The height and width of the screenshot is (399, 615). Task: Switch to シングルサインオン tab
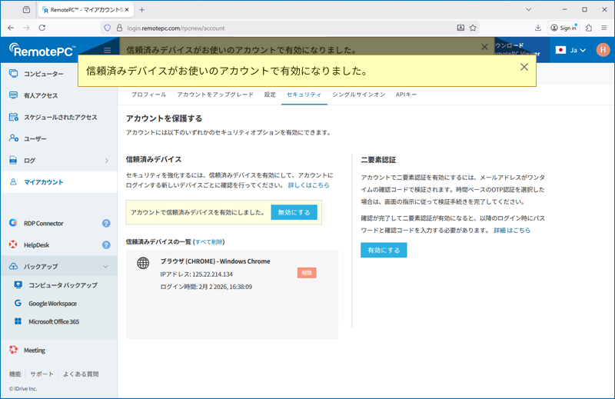coord(358,95)
